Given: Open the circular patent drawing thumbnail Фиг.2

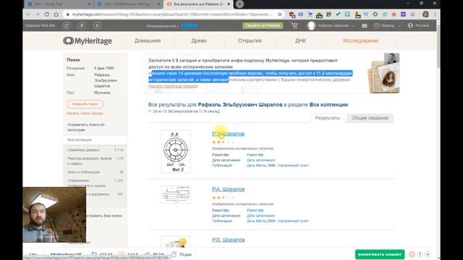Looking at the screenshot, I should (176, 152).
